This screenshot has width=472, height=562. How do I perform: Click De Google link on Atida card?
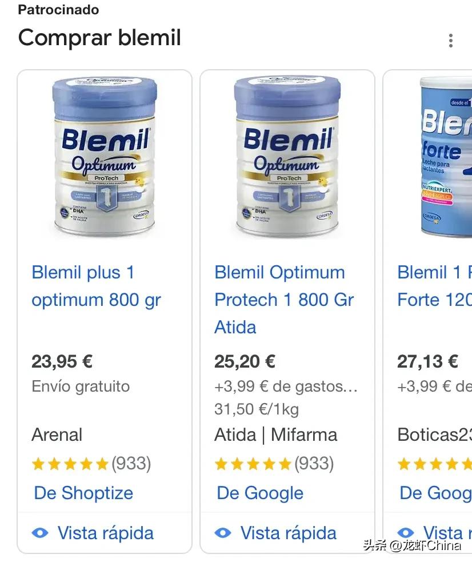click(x=260, y=493)
